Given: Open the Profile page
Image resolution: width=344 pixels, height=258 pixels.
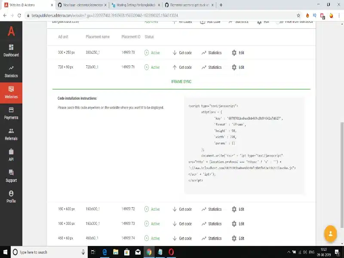Looking at the screenshot, I should tap(11, 197).
